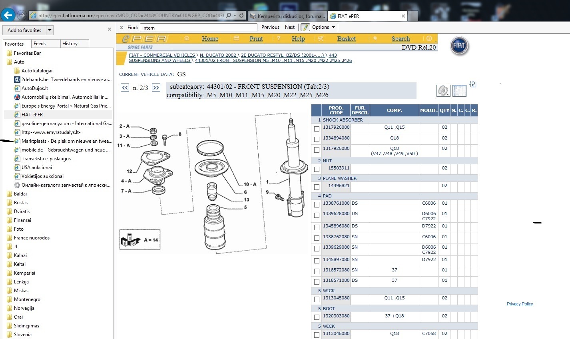The image size is (570, 339).
Task: Click the browser address URL field
Action: (x=131, y=16)
